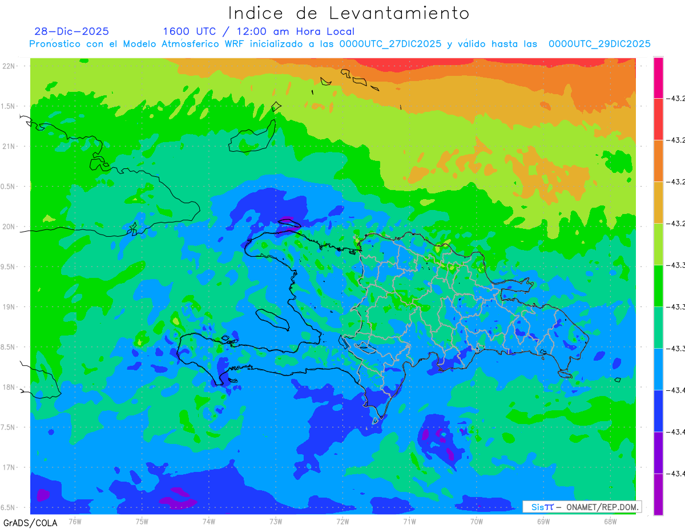Screen dimensions: 685x529
Task: Click the "22N" latitude axis label
Action: pyautogui.click(x=9, y=66)
